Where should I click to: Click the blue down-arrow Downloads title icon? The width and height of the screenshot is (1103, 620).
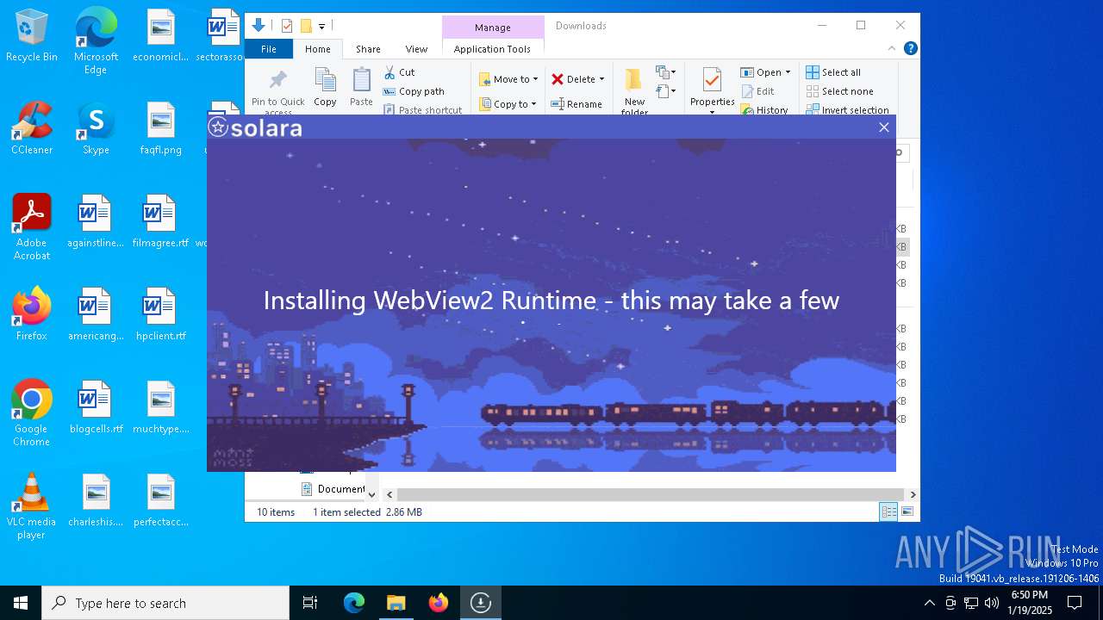click(x=258, y=25)
